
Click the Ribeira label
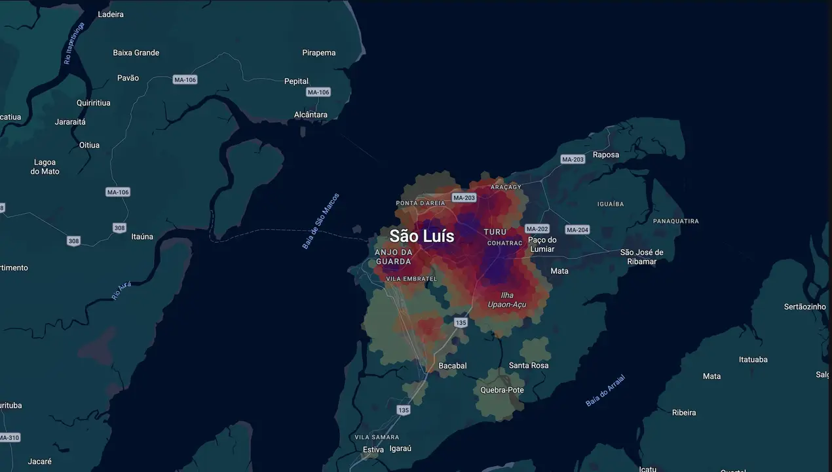coord(684,412)
